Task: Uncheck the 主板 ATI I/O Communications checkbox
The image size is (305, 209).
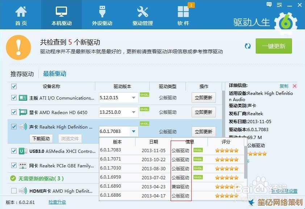Action: pos(14,97)
